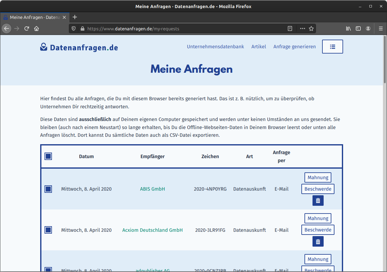Click the Zeichen column header
Screen dimensions: 387x272
[x=210, y=157]
